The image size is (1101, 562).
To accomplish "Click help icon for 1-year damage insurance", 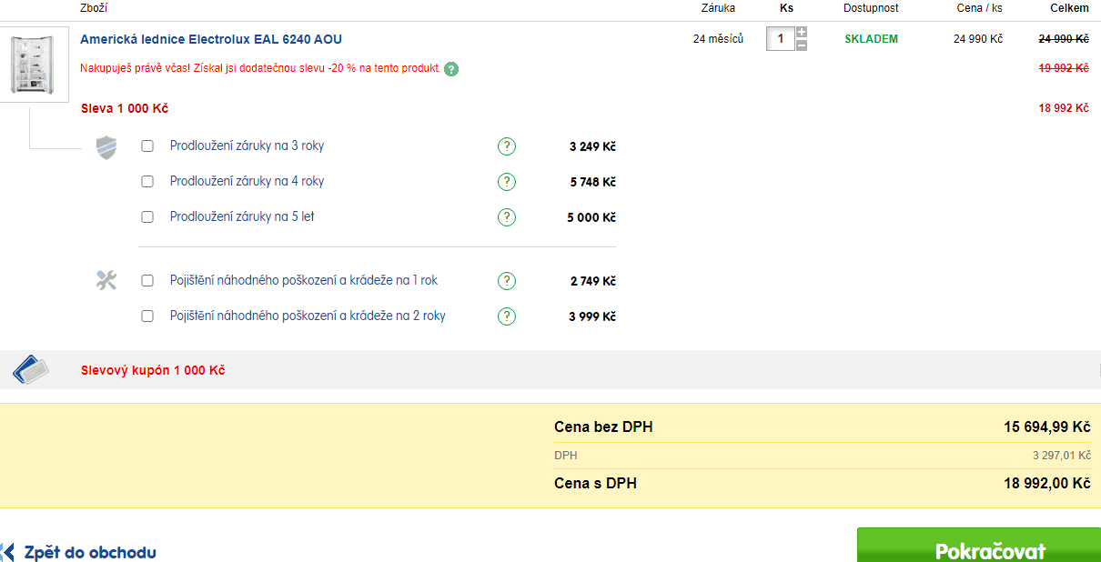I will 507,281.
